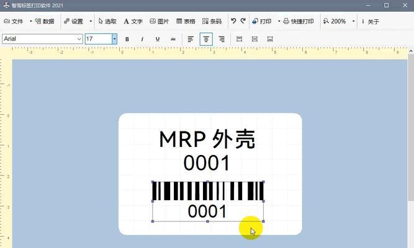Set vertical alignment to bottom
This screenshot has height=248, width=414.
point(270,39)
